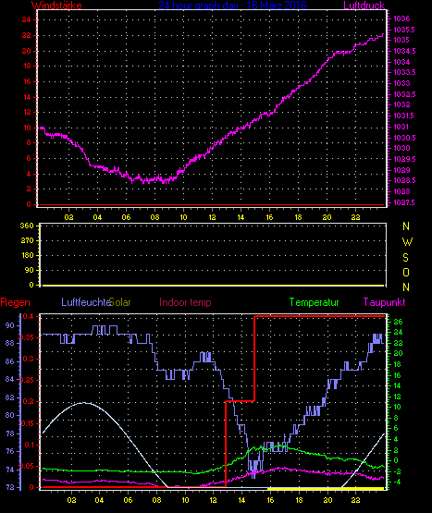Click the 1036 pressure axis value
This screenshot has width=432, height=513.
tap(401, 19)
